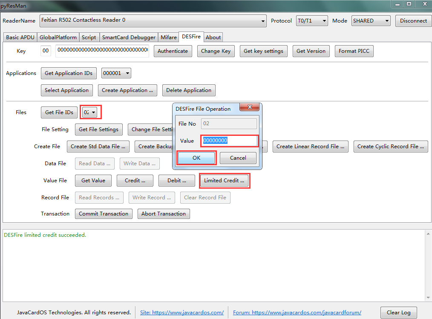Click the Change Key button
The image size is (432, 319).
[x=216, y=51]
